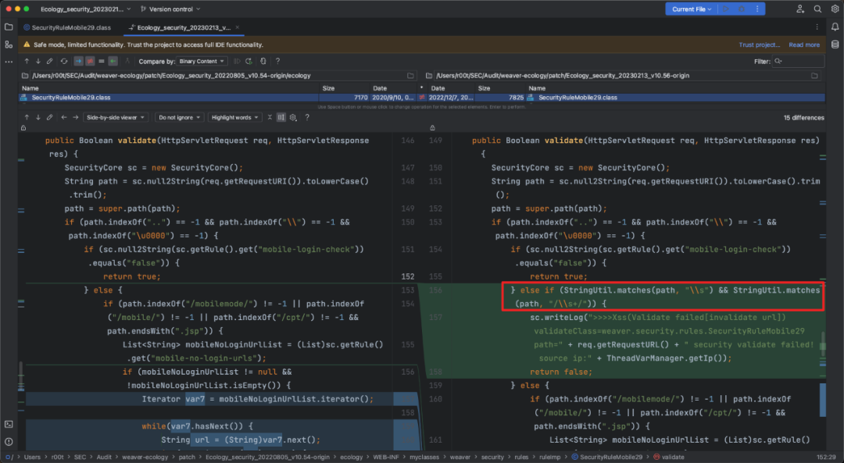Image resolution: width=844 pixels, height=463 pixels.
Task: Click weaver-ecology breadcrumb in status bar
Action: click(145, 457)
